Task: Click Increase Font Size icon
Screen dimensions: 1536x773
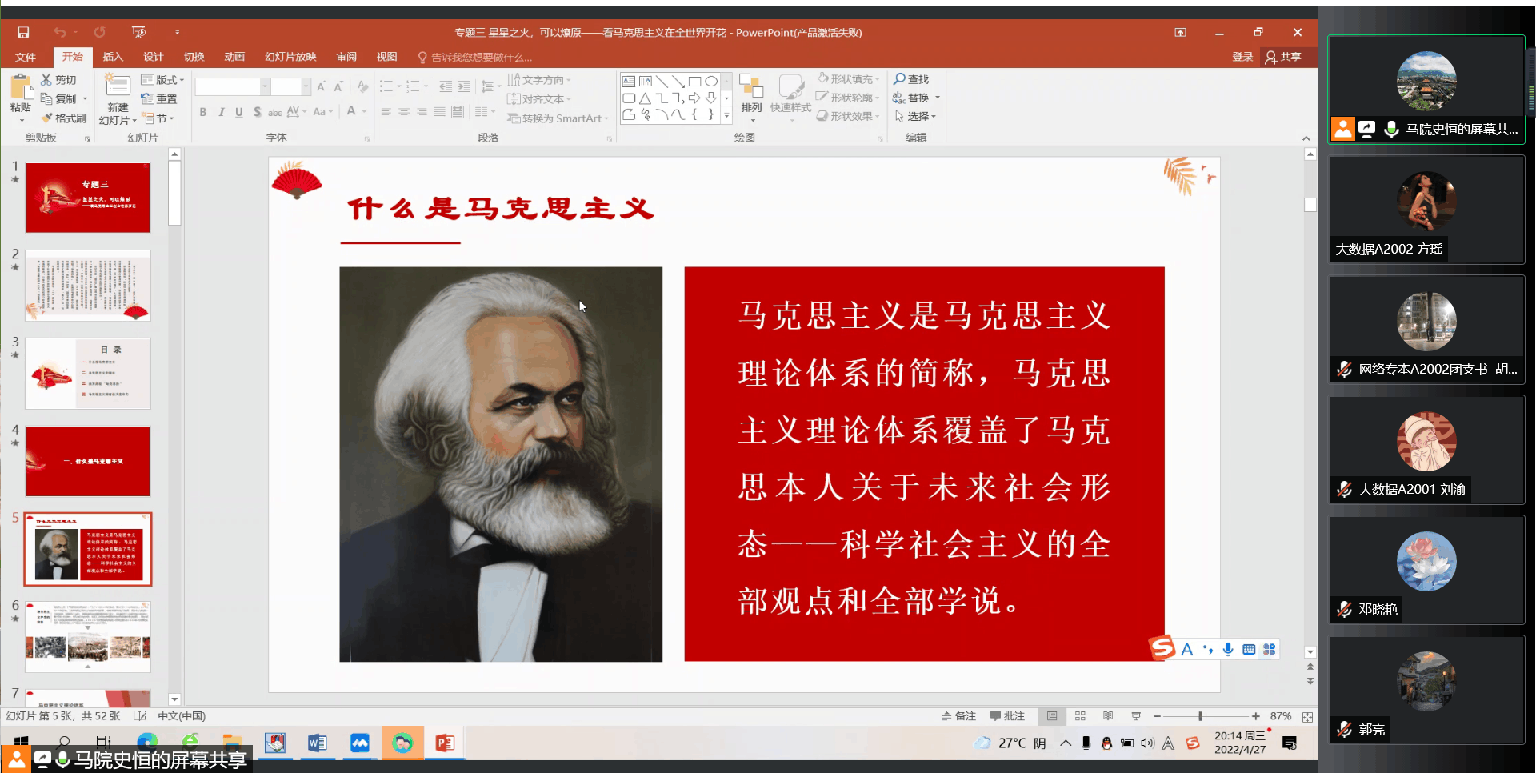Action: click(322, 86)
